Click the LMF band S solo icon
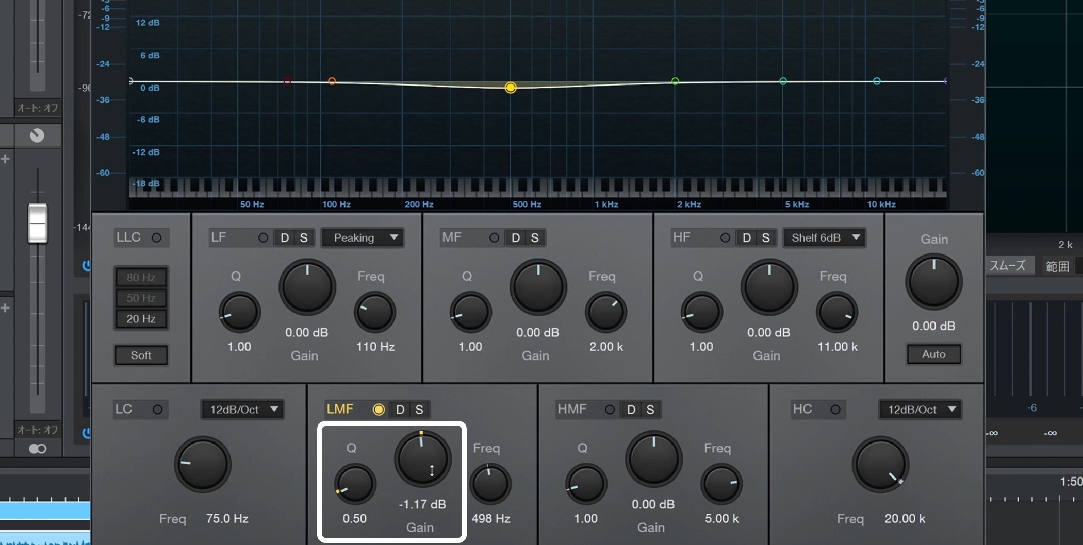 (x=419, y=410)
